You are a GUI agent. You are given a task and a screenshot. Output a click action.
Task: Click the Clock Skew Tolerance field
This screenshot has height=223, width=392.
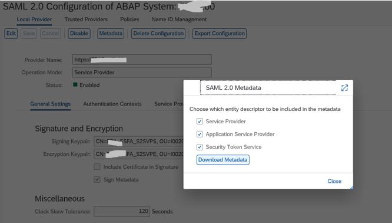pyautogui.click(x=122, y=211)
